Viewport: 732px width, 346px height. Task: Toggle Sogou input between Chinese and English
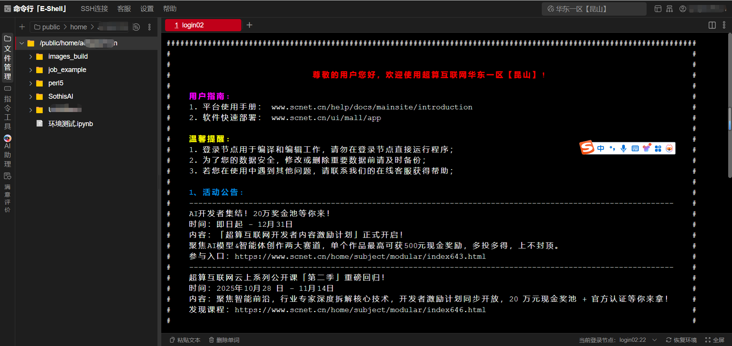[600, 148]
